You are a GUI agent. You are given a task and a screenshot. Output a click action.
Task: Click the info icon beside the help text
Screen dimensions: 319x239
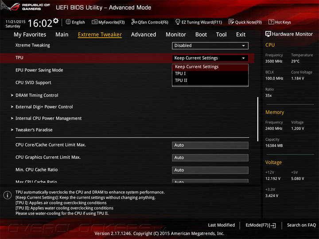[8, 195]
